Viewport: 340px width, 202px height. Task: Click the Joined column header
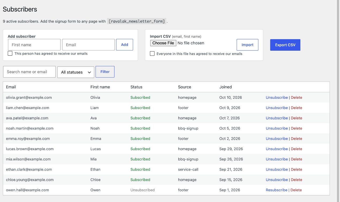coord(225,87)
